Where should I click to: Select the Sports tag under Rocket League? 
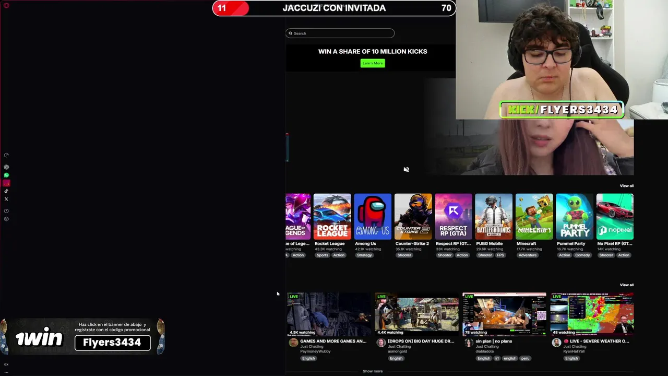coord(323,255)
